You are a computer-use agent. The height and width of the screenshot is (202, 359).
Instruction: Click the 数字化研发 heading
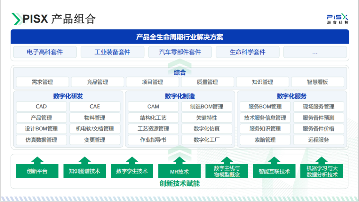pos(68,96)
